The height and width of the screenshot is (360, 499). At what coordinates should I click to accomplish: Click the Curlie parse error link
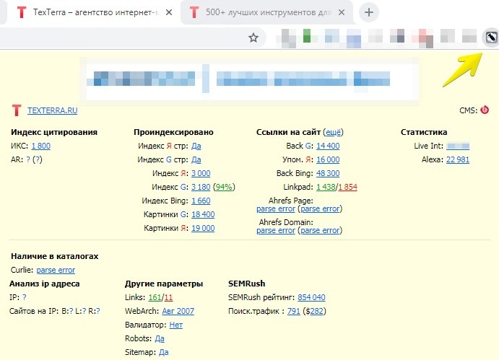tap(56, 270)
